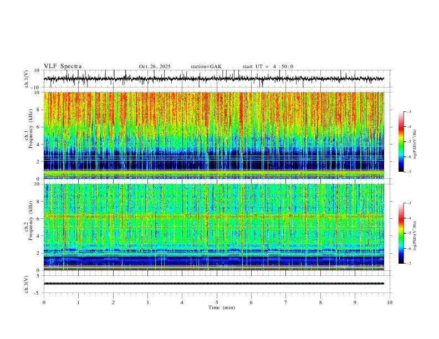Click the "4" kHz tick of ch.1 spectrogram
This screenshot has height=339, width=439.
pyautogui.click(x=39, y=145)
